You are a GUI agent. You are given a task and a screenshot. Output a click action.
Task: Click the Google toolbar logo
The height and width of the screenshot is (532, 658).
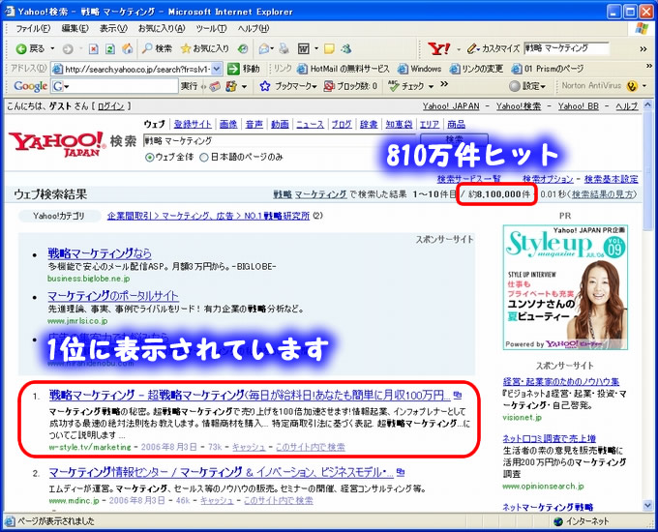click(31, 86)
